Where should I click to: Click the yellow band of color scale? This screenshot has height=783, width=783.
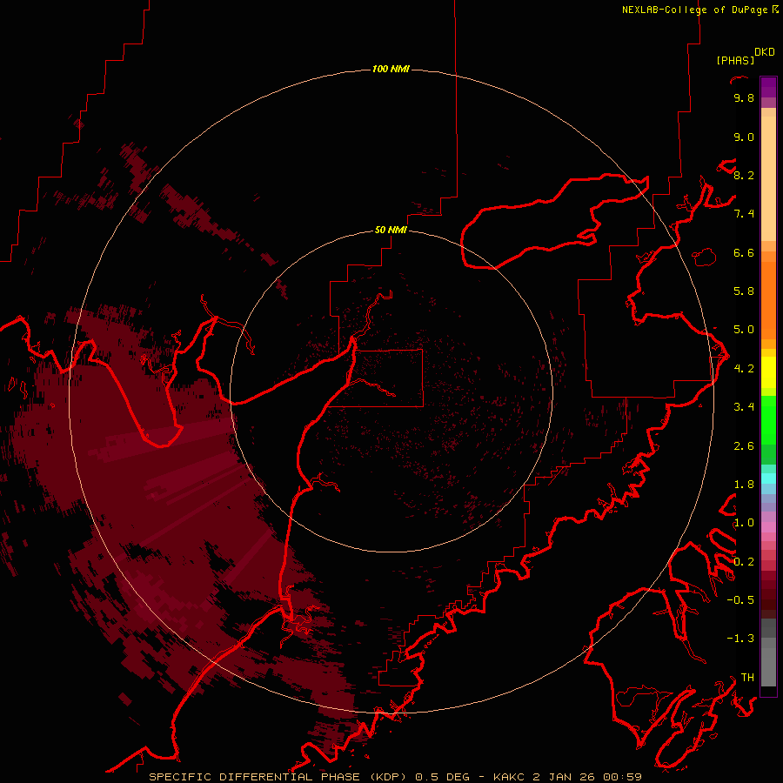click(768, 372)
